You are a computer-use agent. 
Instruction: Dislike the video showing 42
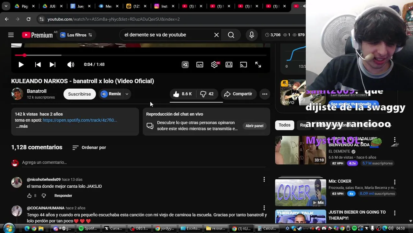207,94
